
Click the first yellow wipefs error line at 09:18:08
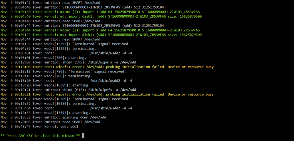tap(107, 67)
